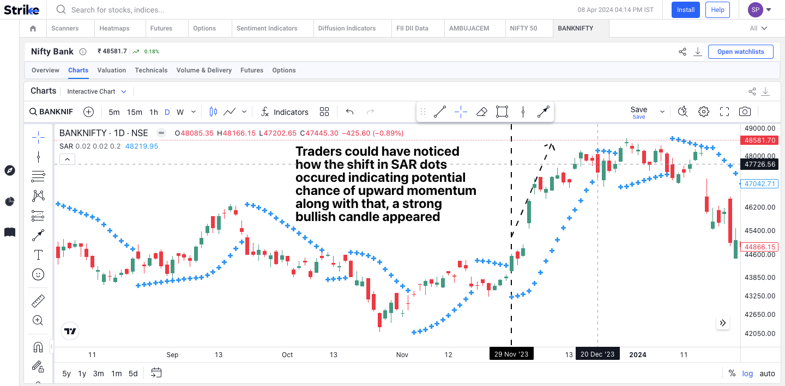This screenshot has width=785, height=386.
Task: Download Nifty Bank data in header
Action: coord(698,52)
